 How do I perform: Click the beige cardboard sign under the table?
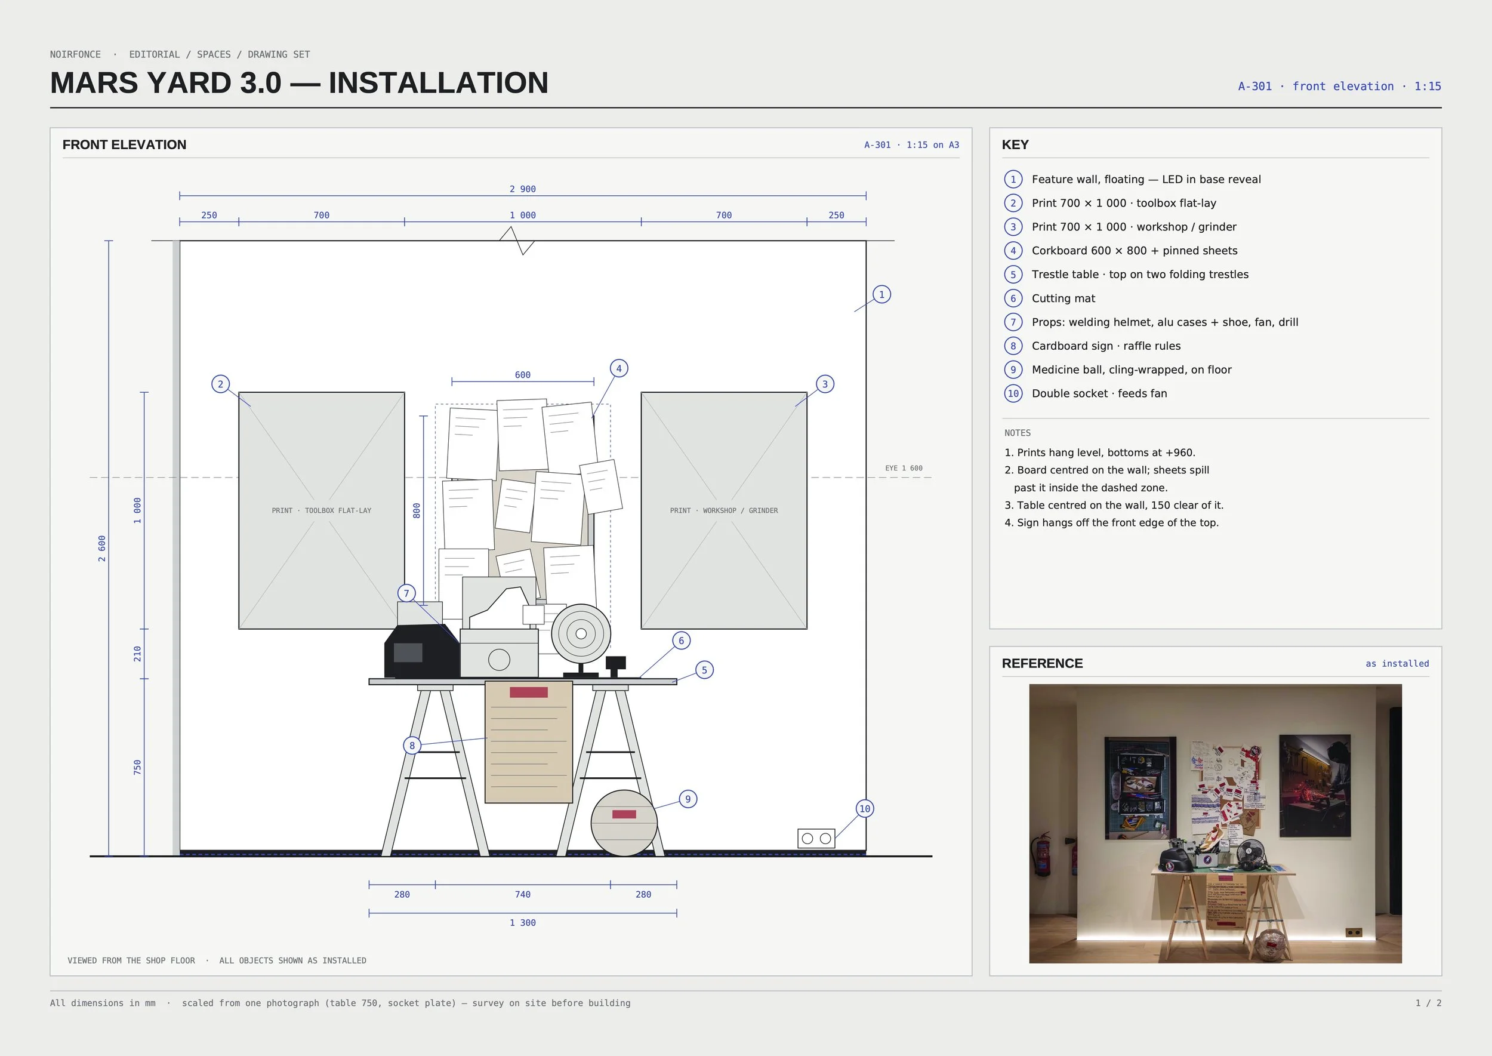coord(529,742)
